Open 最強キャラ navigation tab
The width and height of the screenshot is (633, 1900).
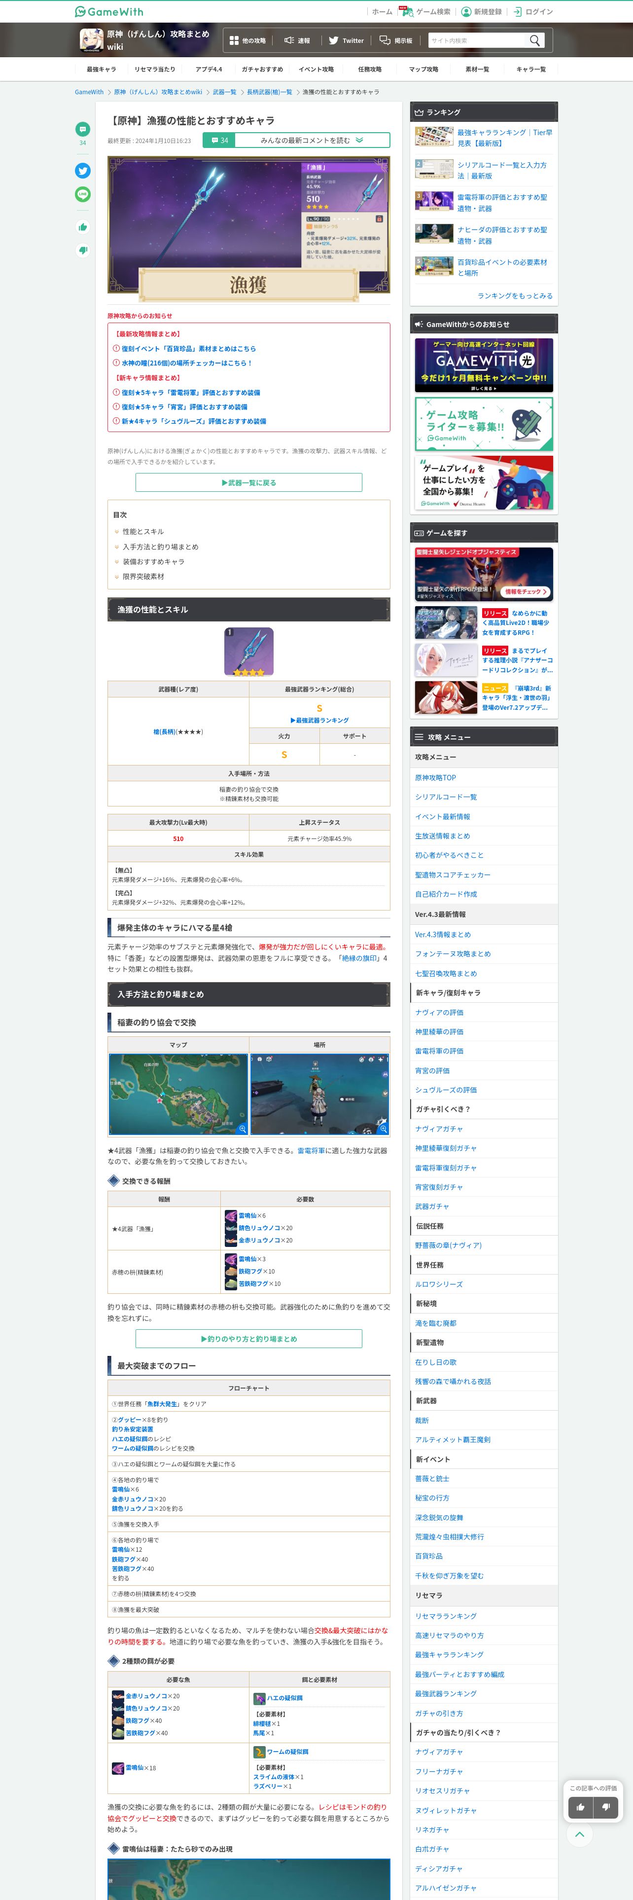click(x=101, y=70)
